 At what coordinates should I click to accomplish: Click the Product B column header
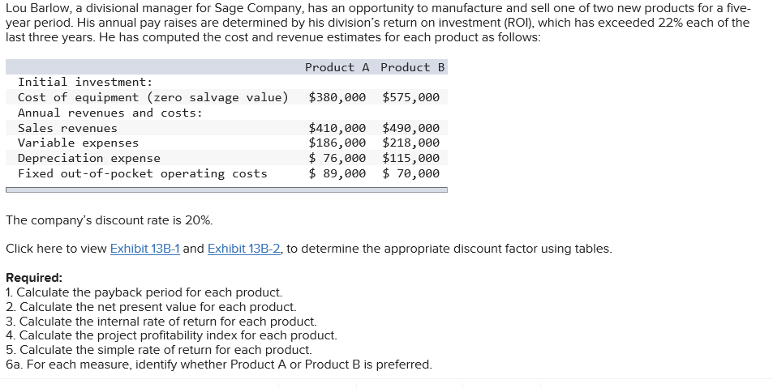[412, 67]
